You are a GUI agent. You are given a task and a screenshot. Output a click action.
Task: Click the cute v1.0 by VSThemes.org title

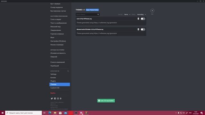[84, 19]
